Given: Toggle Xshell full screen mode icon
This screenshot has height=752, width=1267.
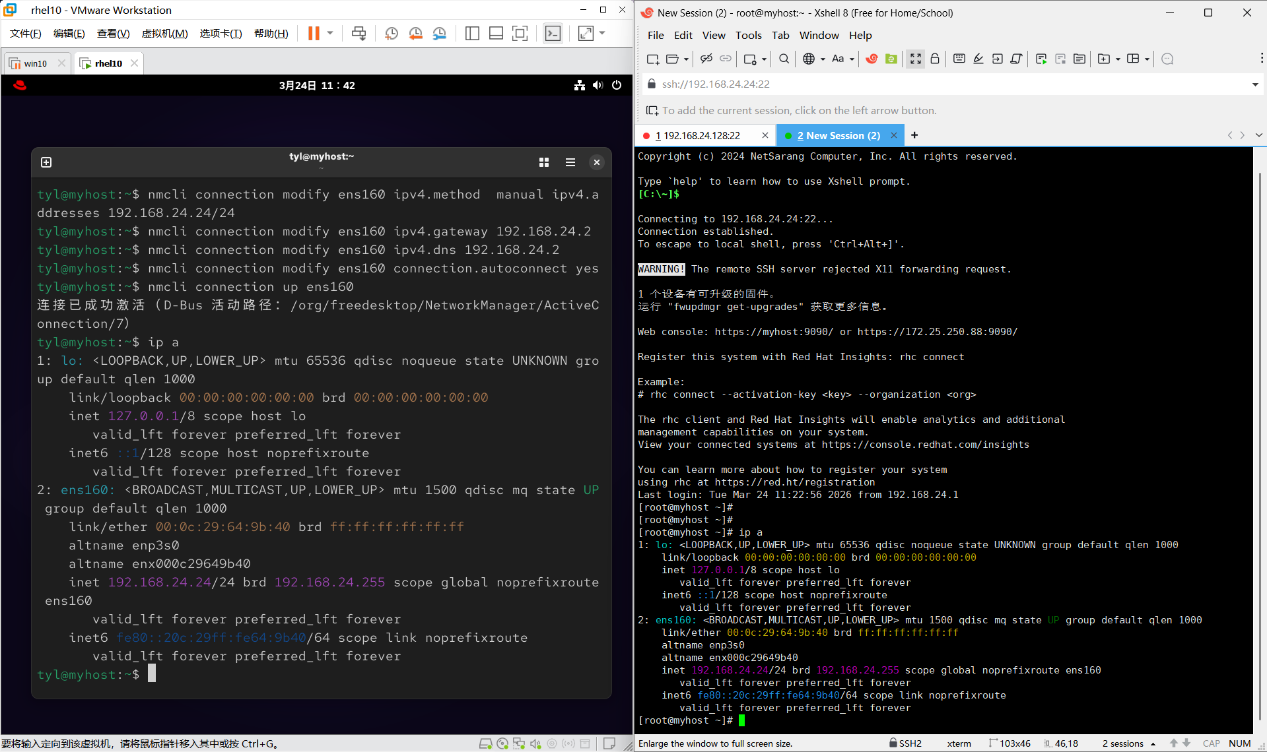Looking at the screenshot, I should (915, 59).
